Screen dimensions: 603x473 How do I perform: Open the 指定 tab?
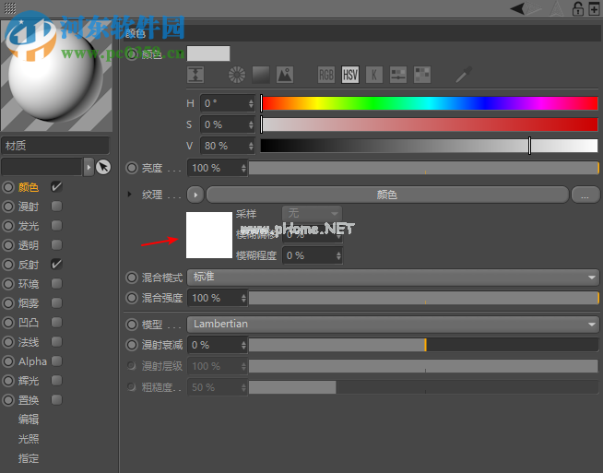coord(29,458)
